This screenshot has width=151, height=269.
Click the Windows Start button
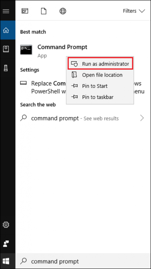coord(6,261)
